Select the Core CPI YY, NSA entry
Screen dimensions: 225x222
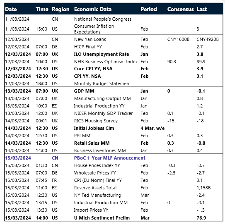point(93,69)
